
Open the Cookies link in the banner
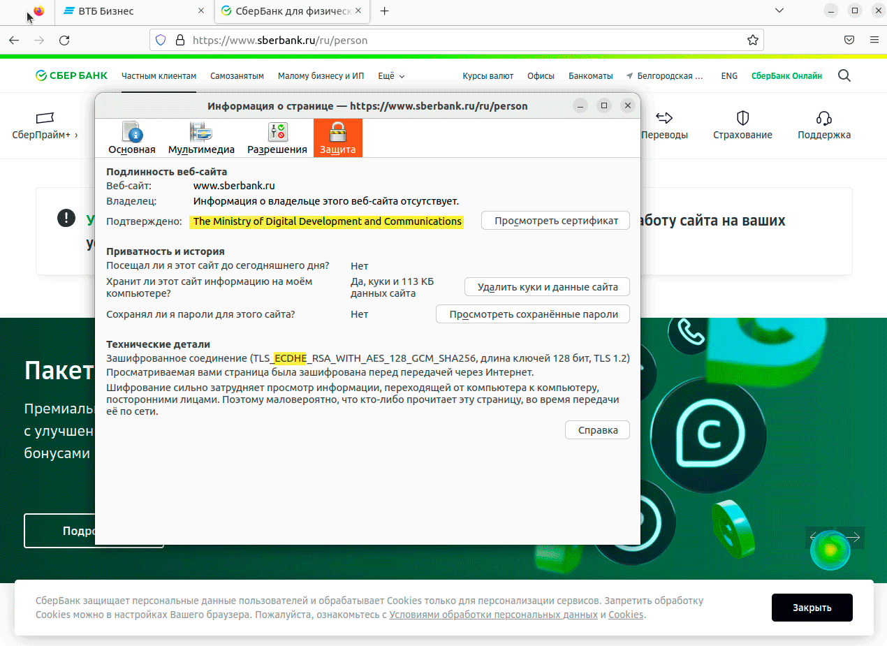626,615
